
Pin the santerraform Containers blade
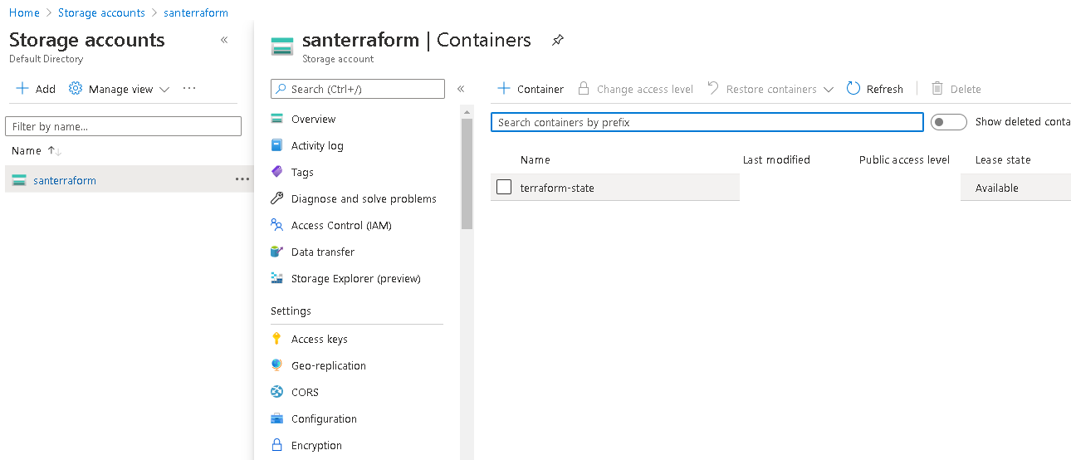[558, 40]
